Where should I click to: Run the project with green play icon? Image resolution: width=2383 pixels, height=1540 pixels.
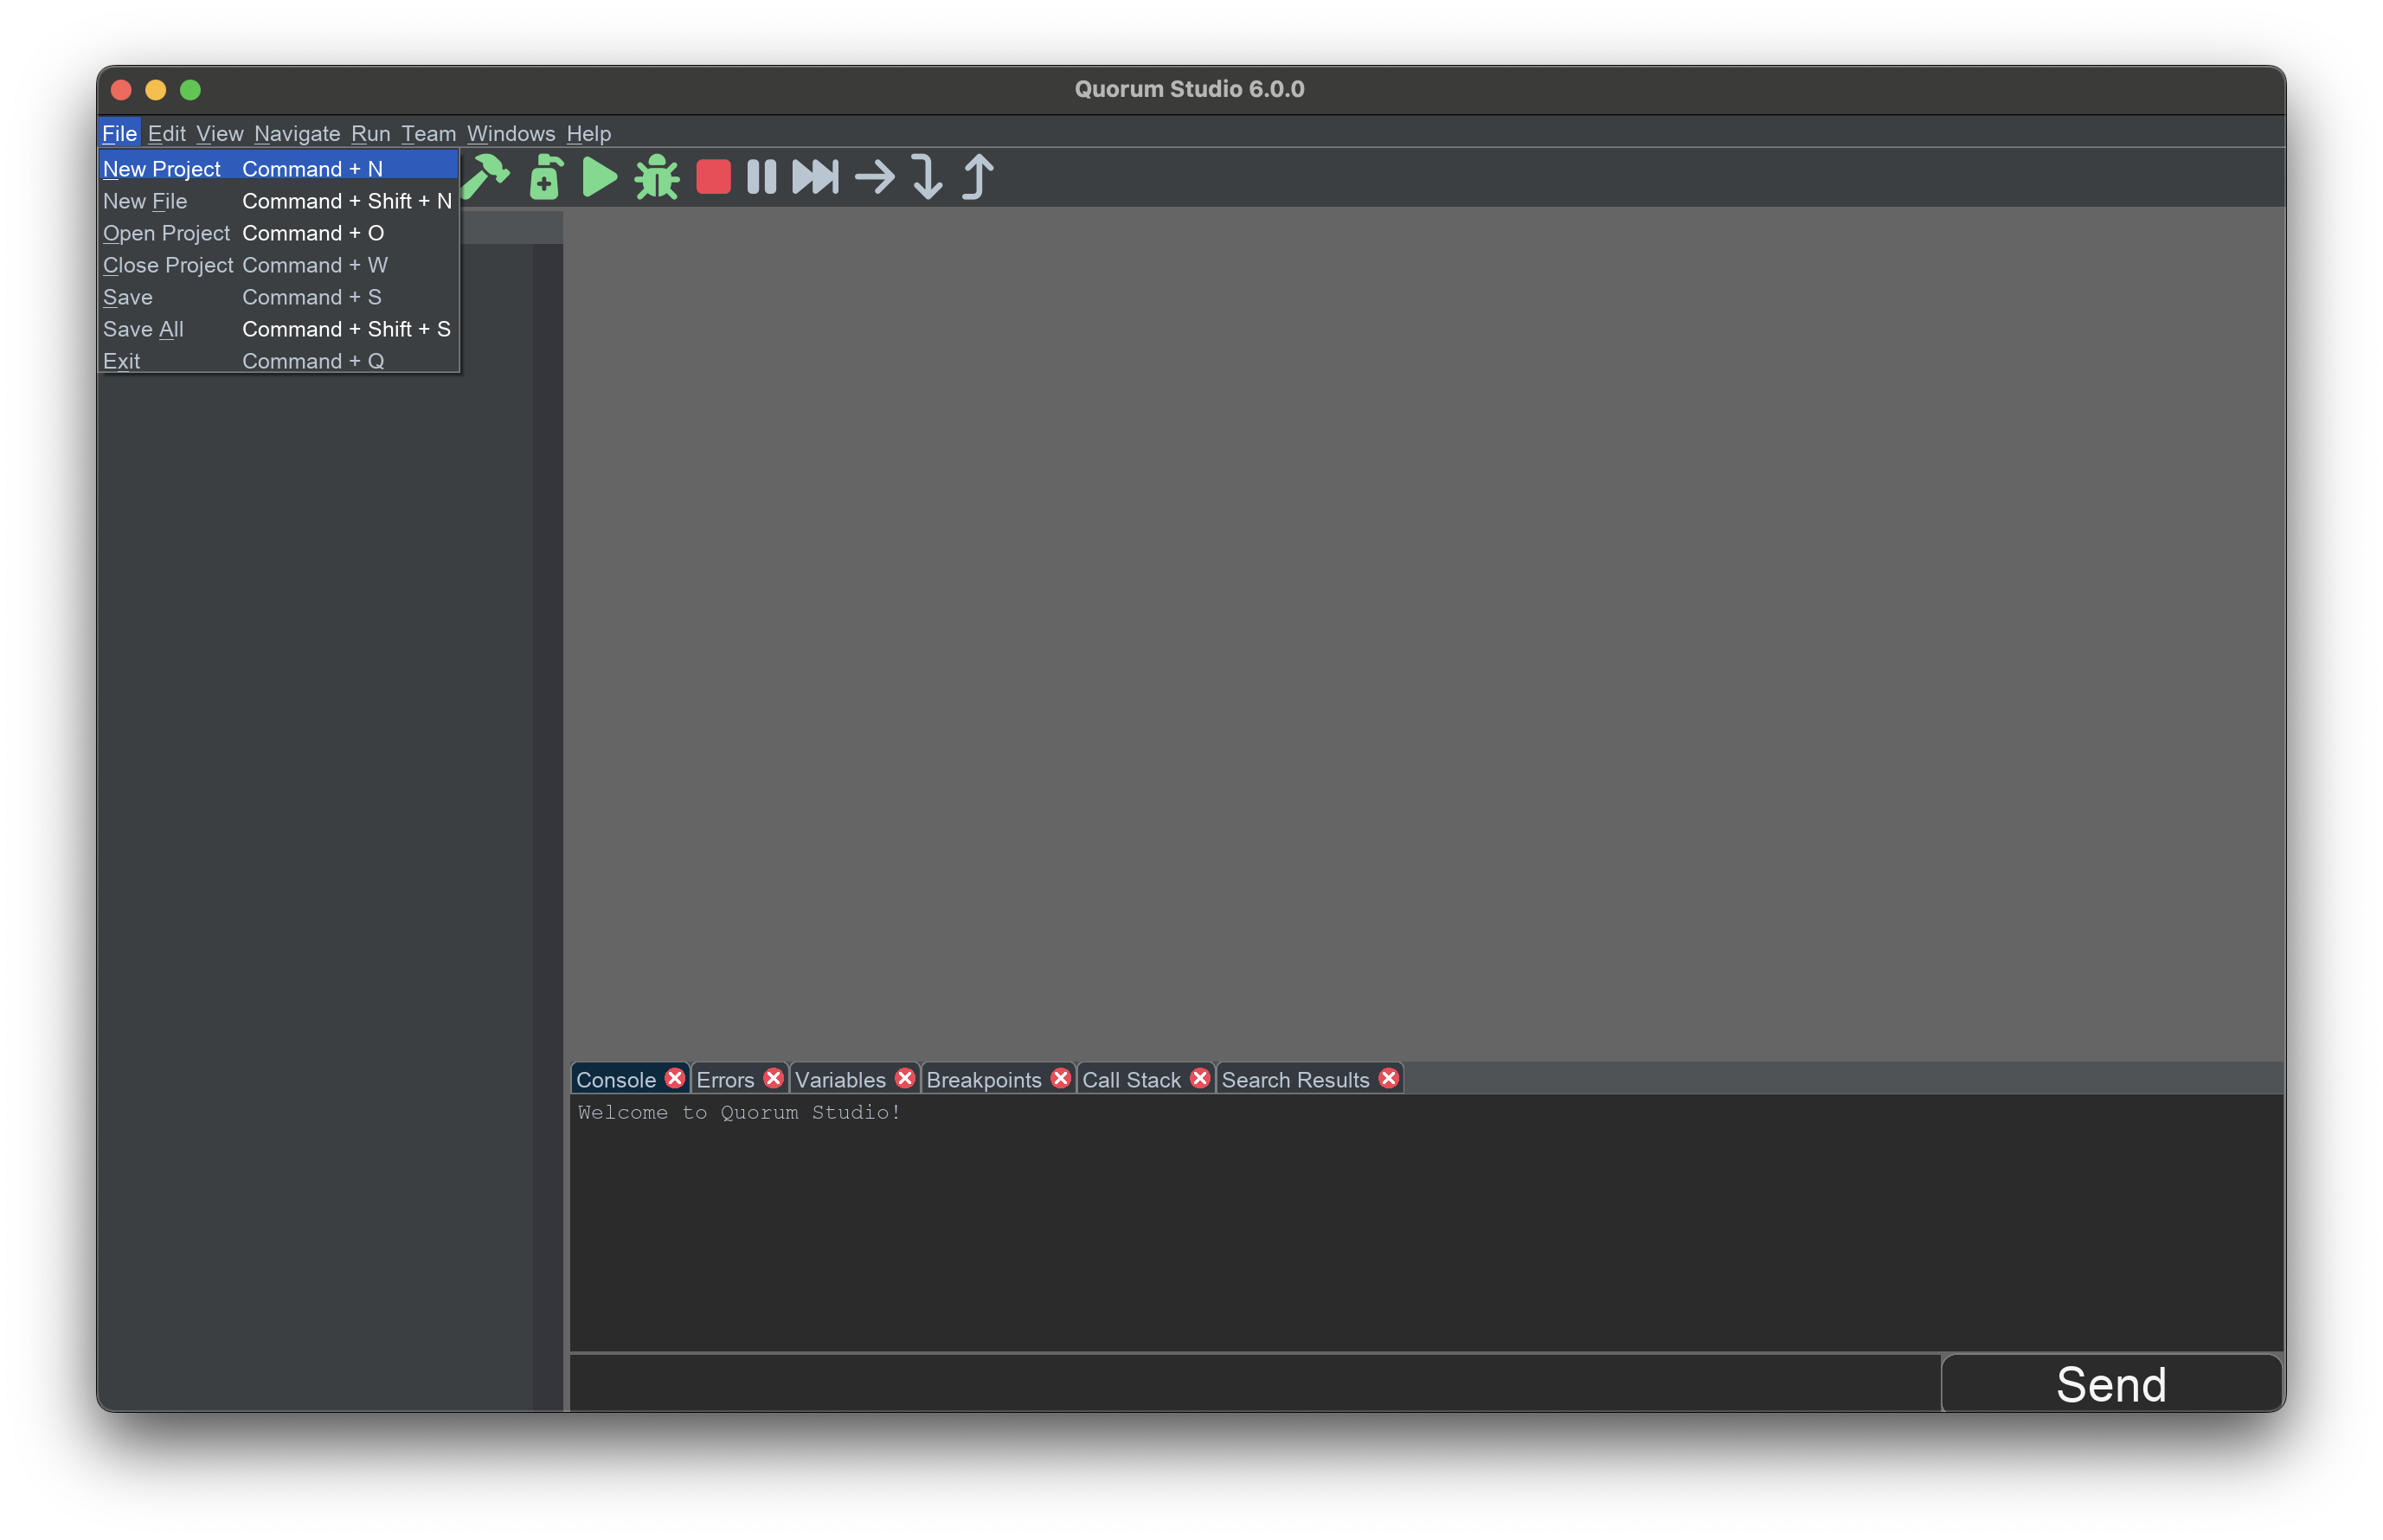click(599, 177)
